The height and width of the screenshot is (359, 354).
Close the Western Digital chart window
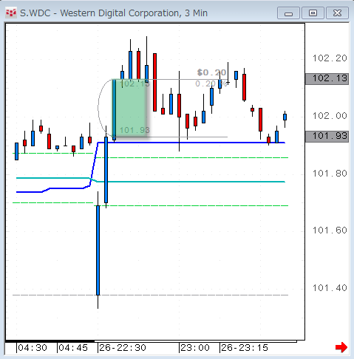coord(337,13)
